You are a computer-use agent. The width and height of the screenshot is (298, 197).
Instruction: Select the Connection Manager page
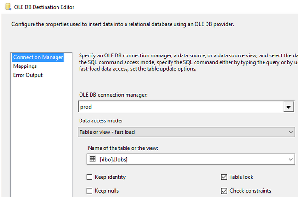click(38, 57)
